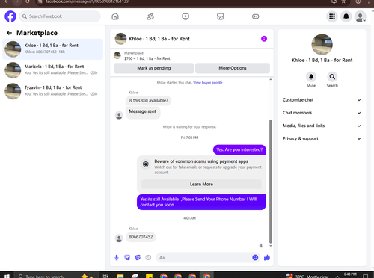Screen dimensions: 374x278
Task: Click Learn More in scam warning
Action: pyautogui.click(x=201, y=185)
